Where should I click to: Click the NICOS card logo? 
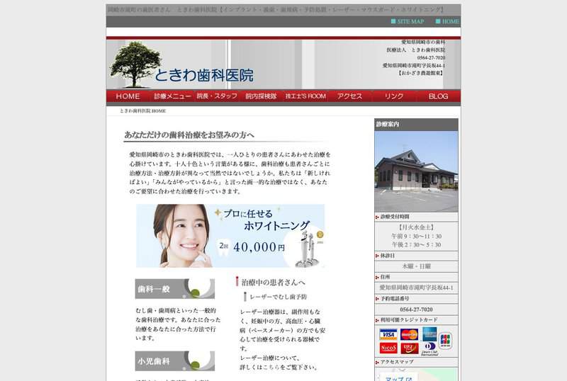click(388, 348)
